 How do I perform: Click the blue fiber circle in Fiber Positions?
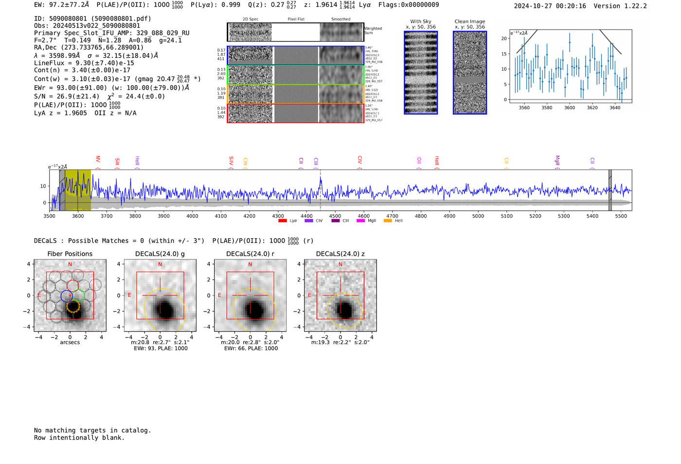(x=67, y=296)
